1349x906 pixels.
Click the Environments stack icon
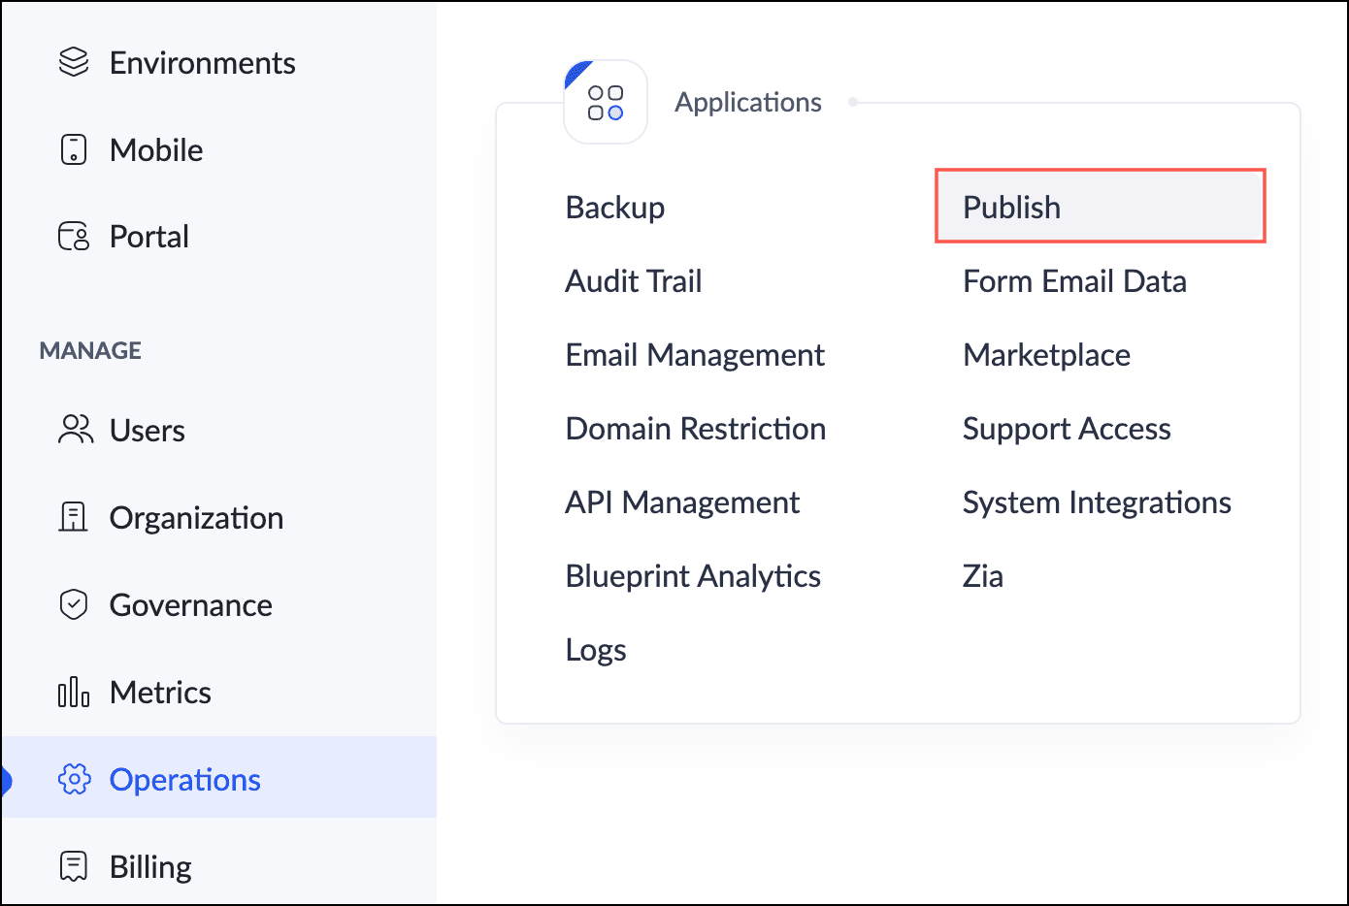(74, 62)
